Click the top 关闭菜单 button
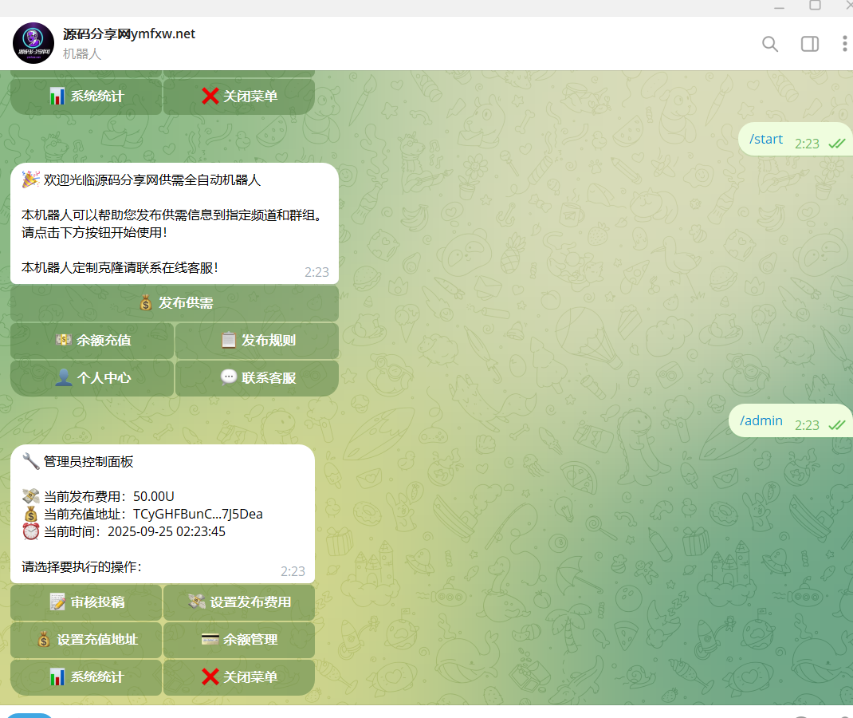Viewport: 853px width, 718px height. click(x=239, y=97)
